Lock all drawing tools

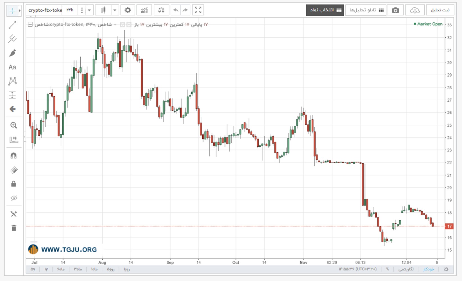coord(13,184)
